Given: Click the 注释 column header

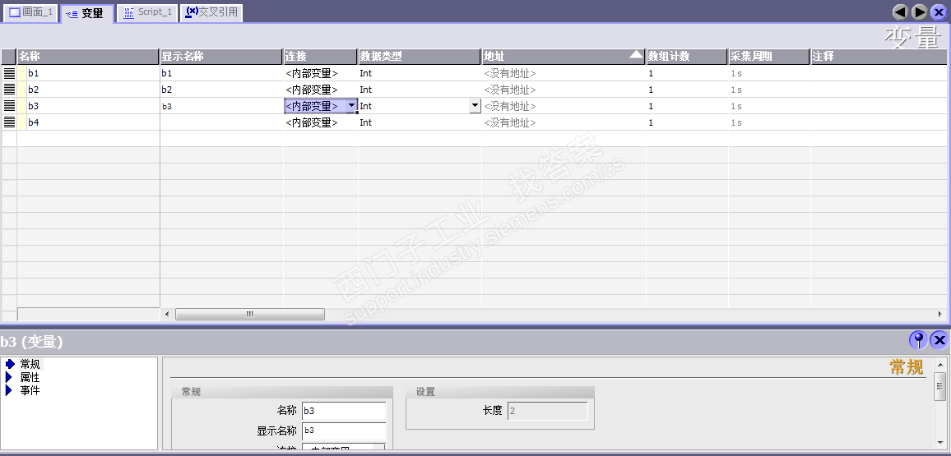Looking at the screenshot, I should click(x=879, y=57).
